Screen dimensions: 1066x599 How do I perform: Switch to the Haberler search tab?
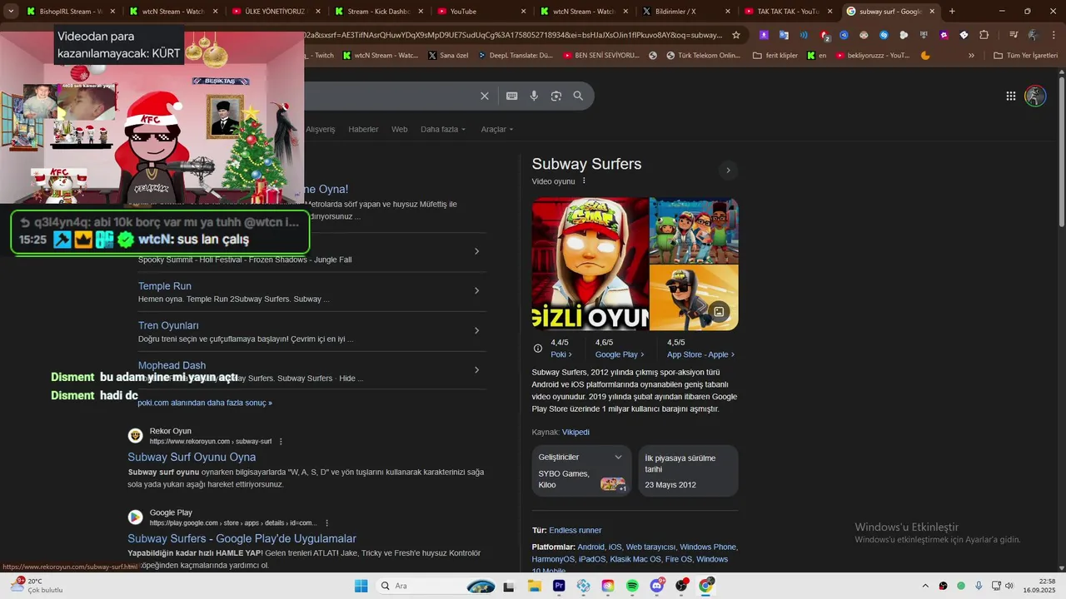coord(363,129)
